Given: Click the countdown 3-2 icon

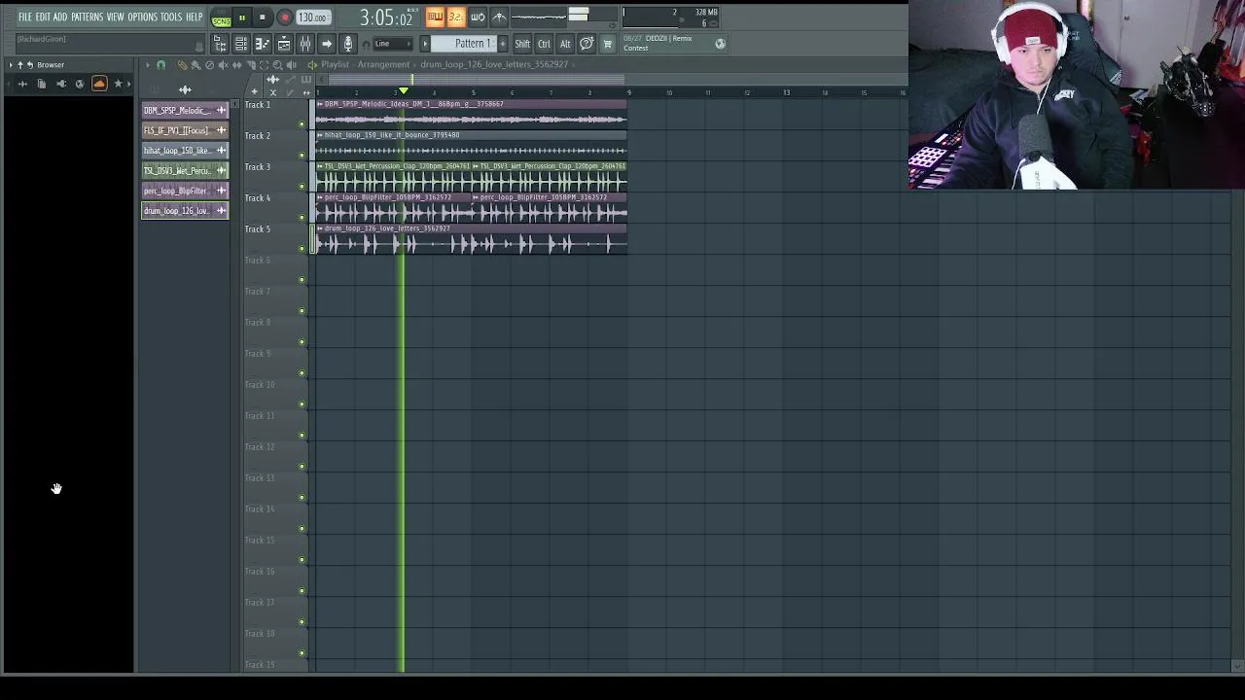Looking at the screenshot, I should click(456, 17).
